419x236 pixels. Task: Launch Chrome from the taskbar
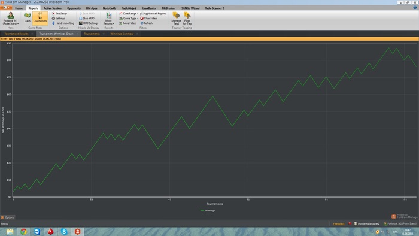23,231
